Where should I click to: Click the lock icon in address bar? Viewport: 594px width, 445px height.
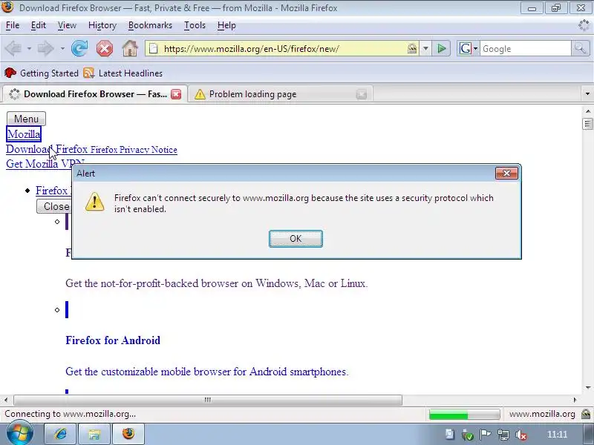tap(412, 48)
